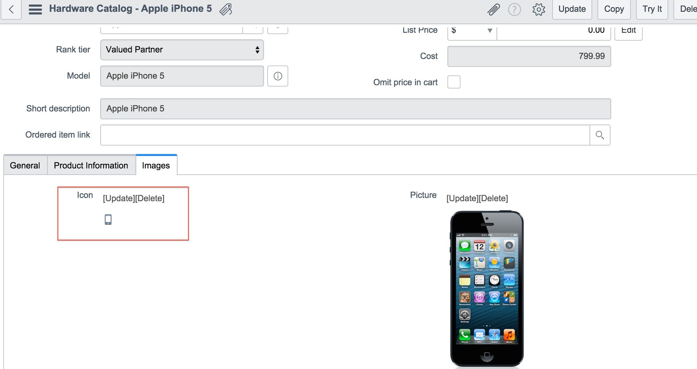Open the List Price currency dropdown
This screenshot has width=697, height=369.
(x=472, y=30)
